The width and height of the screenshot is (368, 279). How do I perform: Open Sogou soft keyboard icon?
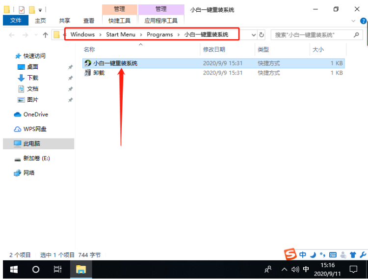point(333,255)
